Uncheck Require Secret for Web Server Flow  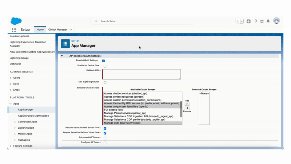(x=105, y=128)
